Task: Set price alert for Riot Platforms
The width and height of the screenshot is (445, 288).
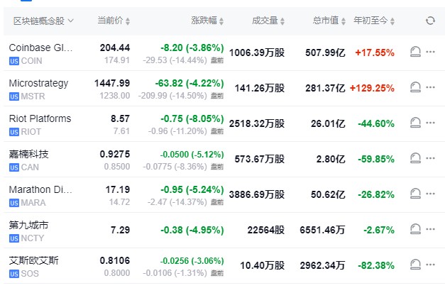Action: tap(415, 123)
